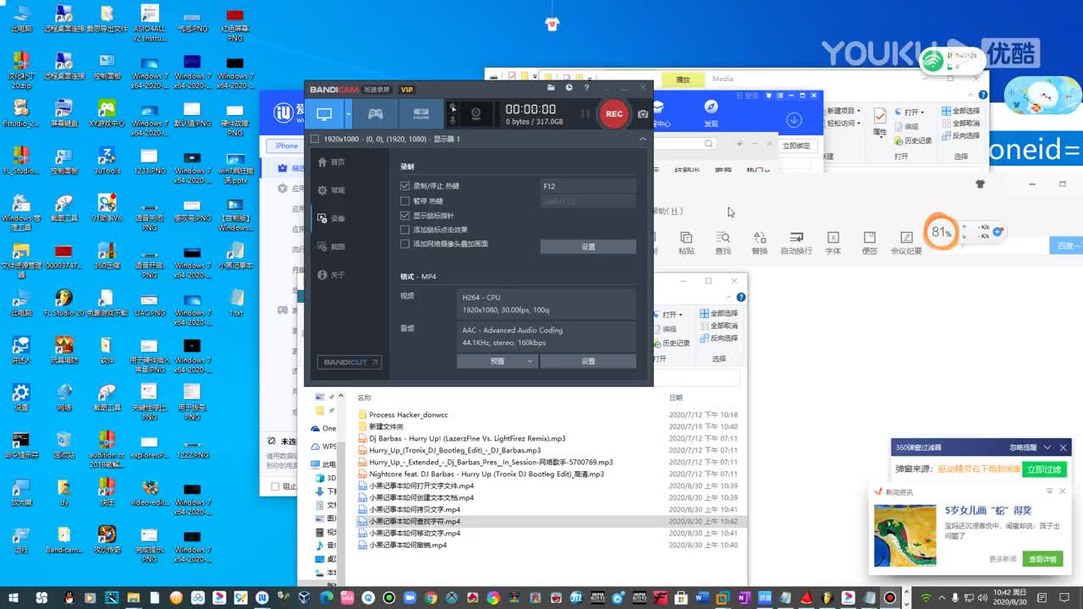Open 打开 dropdown in upper Explorer ribbon
Image resolution: width=1083 pixels, height=609 pixels.
point(910,112)
